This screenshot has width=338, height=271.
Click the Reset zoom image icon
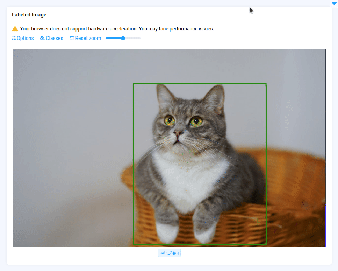pyautogui.click(x=72, y=38)
